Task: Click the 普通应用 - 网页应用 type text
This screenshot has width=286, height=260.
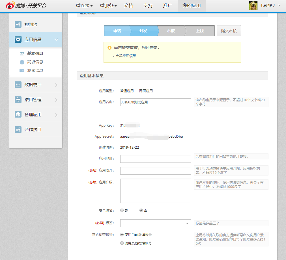Action: coord(136,91)
